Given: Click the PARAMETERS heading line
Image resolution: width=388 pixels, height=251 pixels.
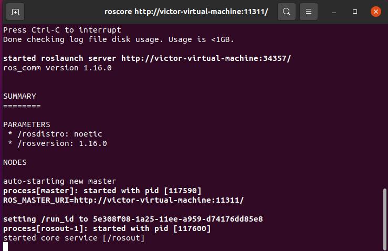Looking at the screenshot, I should [x=27, y=124].
